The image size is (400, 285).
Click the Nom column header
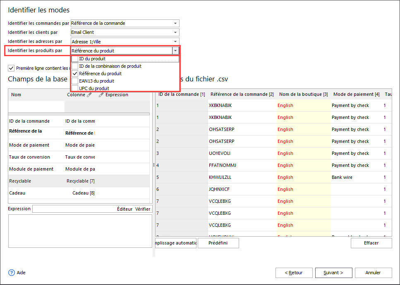[16, 95]
